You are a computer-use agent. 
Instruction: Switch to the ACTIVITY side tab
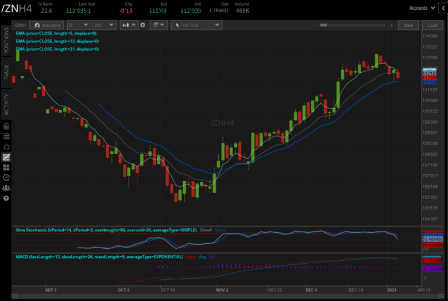click(6, 104)
